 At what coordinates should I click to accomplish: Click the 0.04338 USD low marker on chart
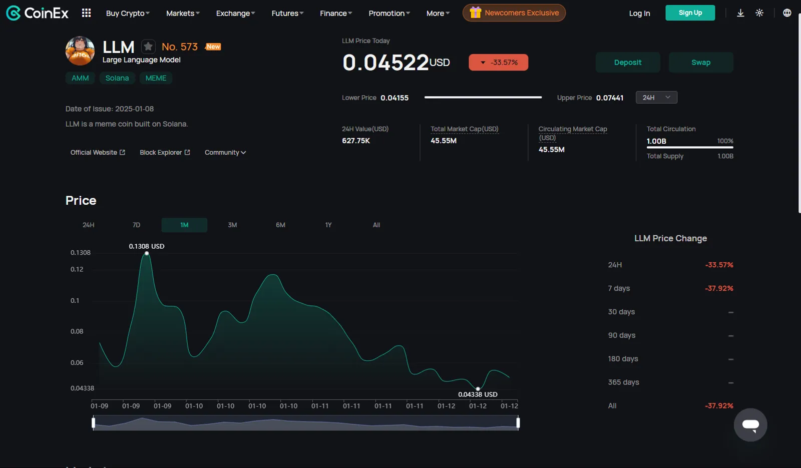click(478, 389)
